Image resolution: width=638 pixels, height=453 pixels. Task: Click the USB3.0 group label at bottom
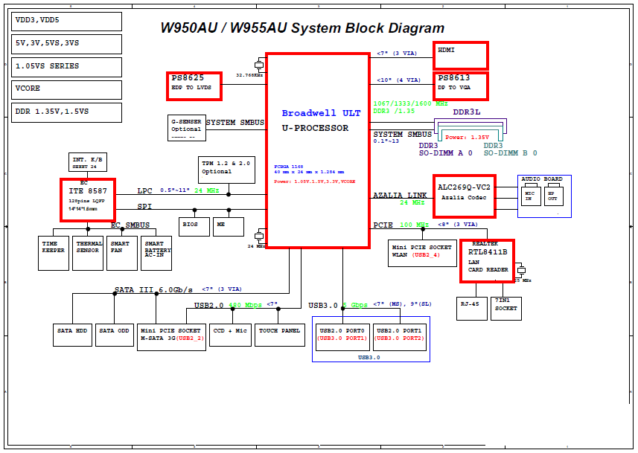click(x=369, y=358)
